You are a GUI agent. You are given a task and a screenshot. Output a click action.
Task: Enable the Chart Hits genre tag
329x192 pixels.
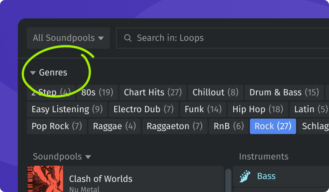[x=153, y=92]
